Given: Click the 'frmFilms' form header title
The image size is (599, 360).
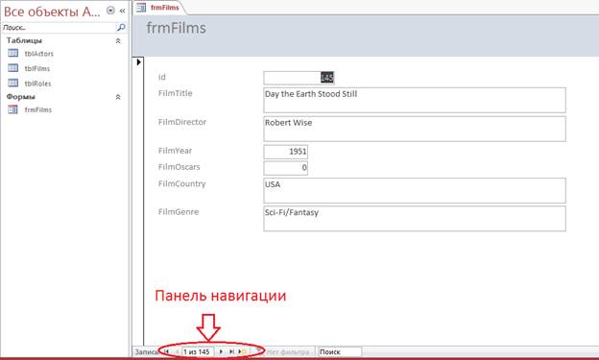Looking at the screenshot, I should tap(176, 28).
